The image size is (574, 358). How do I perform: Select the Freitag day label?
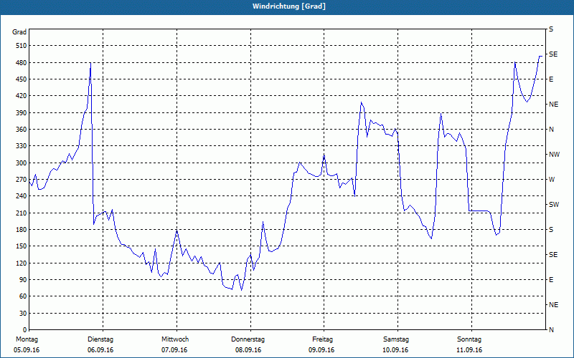click(x=322, y=339)
